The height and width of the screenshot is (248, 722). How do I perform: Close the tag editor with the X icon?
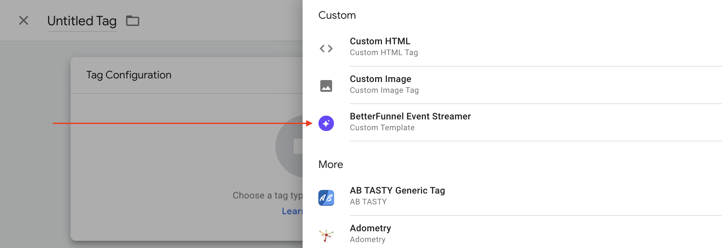coord(24,21)
